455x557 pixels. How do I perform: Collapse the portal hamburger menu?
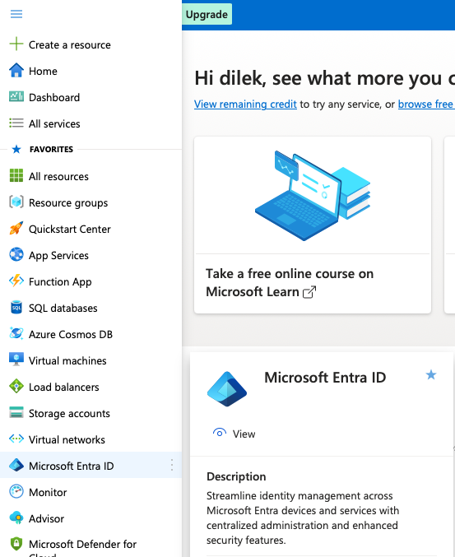click(16, 14)
